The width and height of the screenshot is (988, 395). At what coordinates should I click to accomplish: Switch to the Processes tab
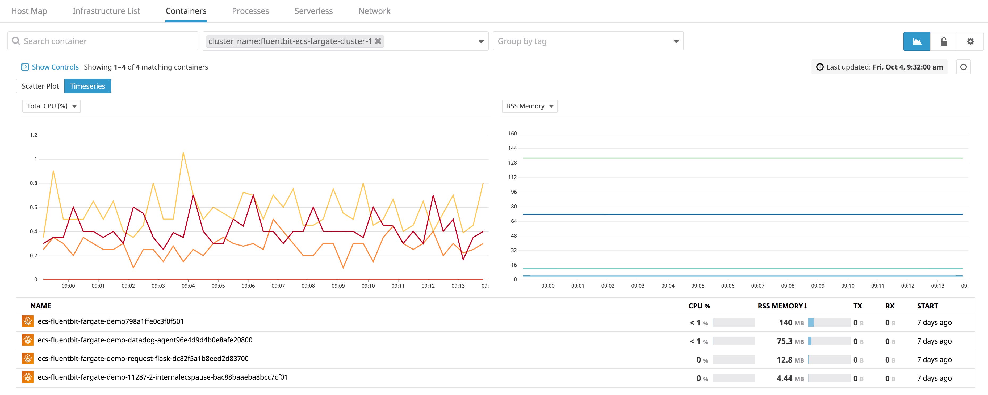pyautogui.click(x=250, y=11)
